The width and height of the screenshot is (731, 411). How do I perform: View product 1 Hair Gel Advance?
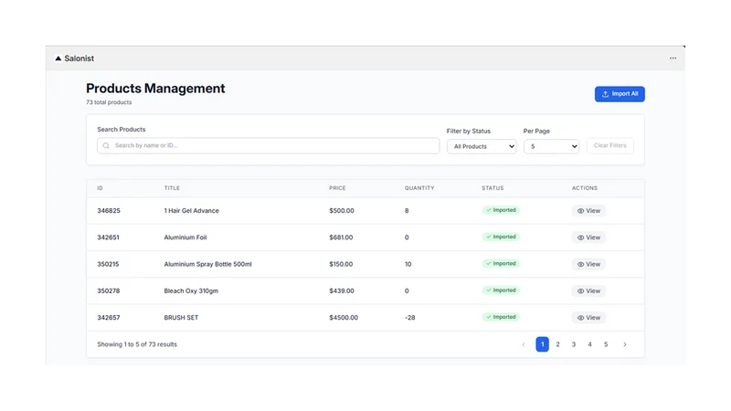(588, 211)
